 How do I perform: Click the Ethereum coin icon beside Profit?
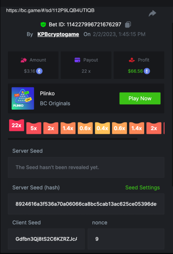click(147, 71)
